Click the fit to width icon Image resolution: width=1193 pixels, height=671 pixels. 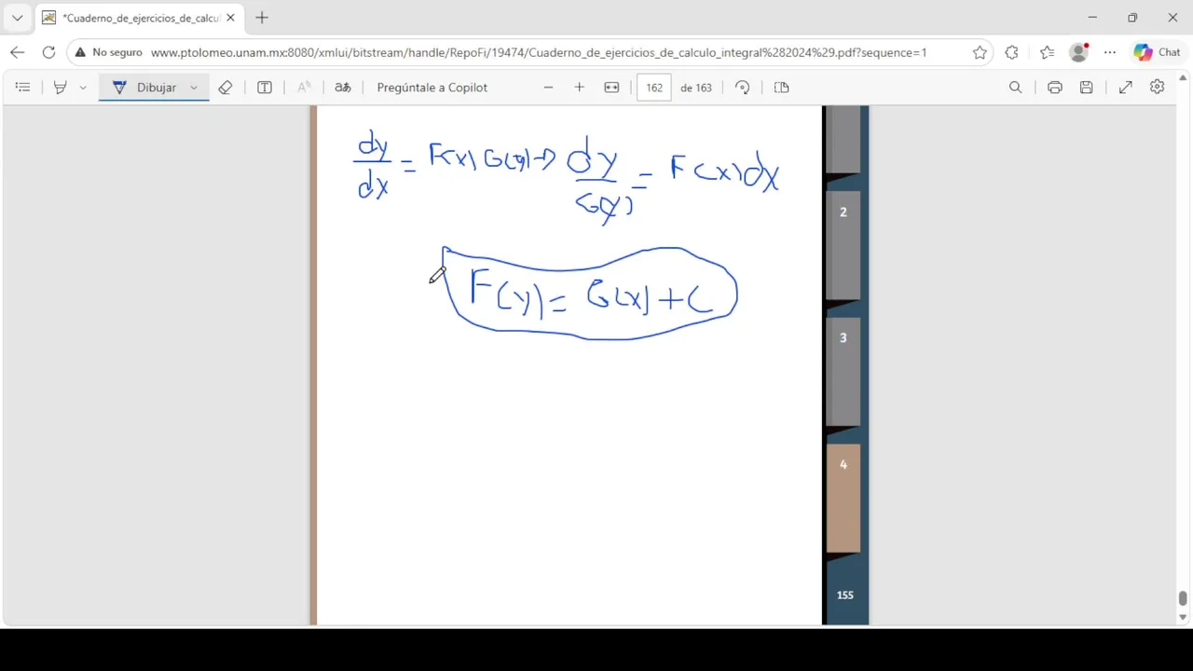(611, 88)
